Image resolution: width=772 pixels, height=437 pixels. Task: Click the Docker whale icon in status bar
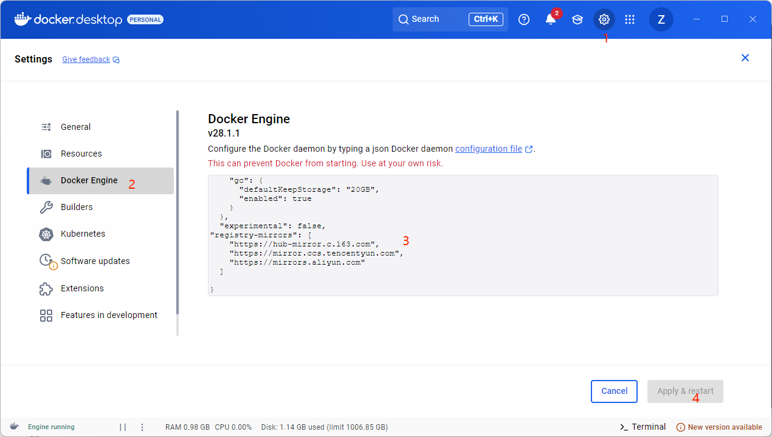(x=14, y=427)
